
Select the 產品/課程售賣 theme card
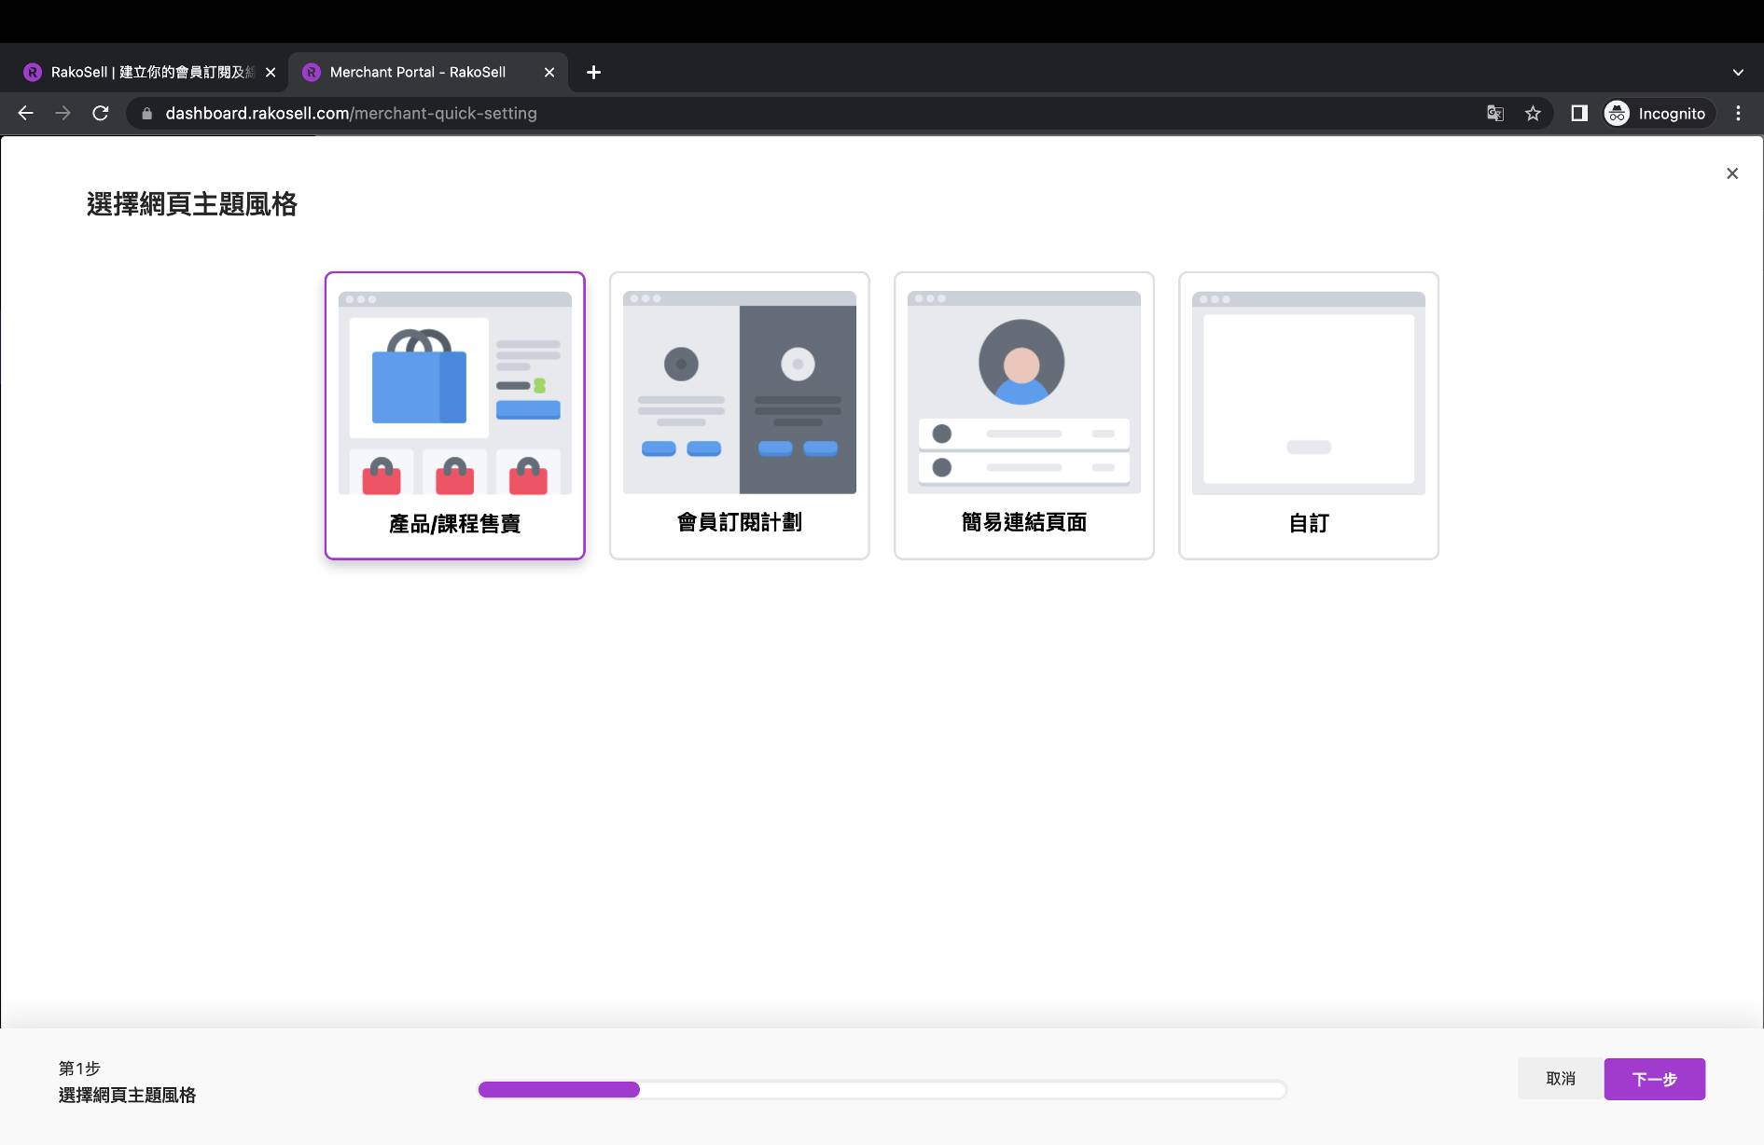454,416
